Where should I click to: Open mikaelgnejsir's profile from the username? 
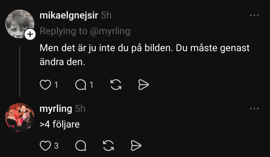pyautogui.click(x=69, y=15)
